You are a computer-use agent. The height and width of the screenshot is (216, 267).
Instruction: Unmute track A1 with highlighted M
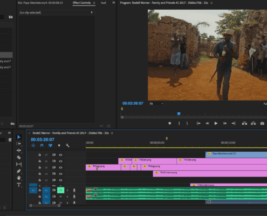(60, 190)
